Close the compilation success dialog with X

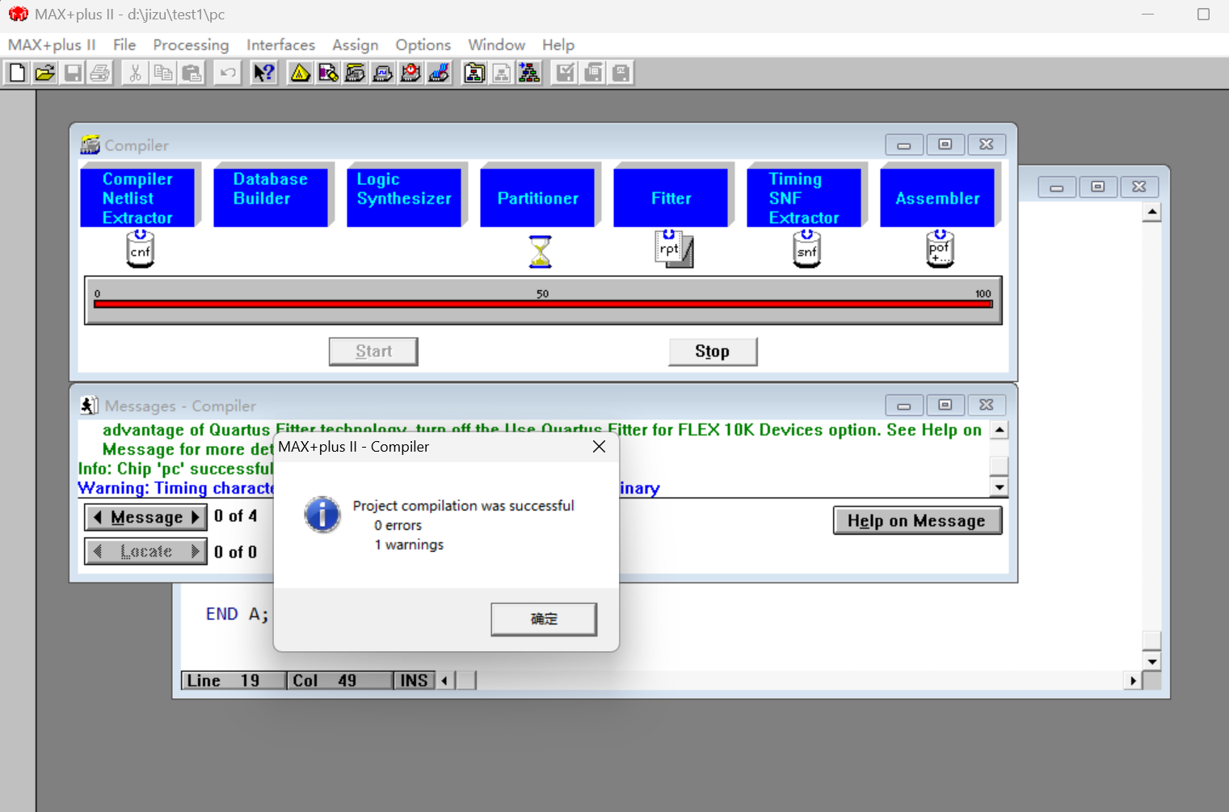click(x=599, y=447)
